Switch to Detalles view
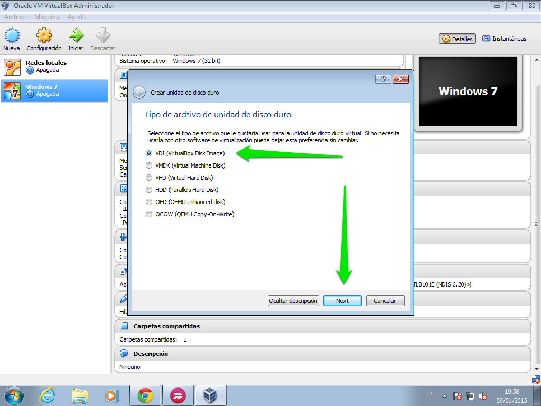The image size is (541, 406). pyautogui.click(x=457, y=39)
